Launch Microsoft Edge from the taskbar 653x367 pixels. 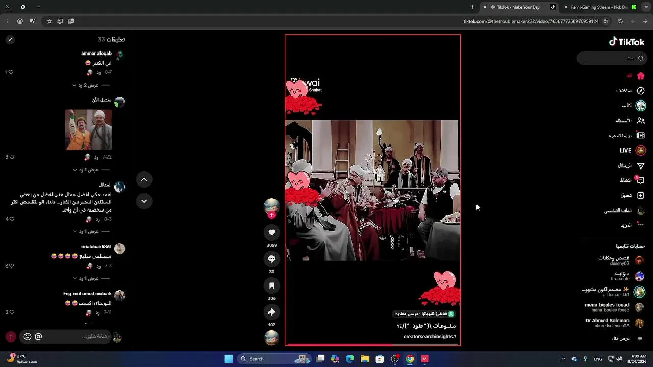tap(350, 359)
